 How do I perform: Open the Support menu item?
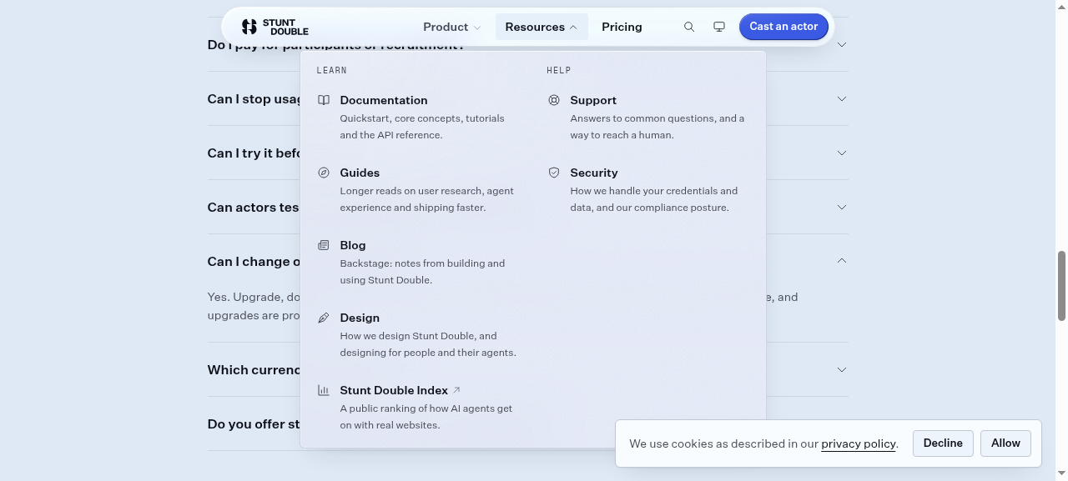click(648, 117)
